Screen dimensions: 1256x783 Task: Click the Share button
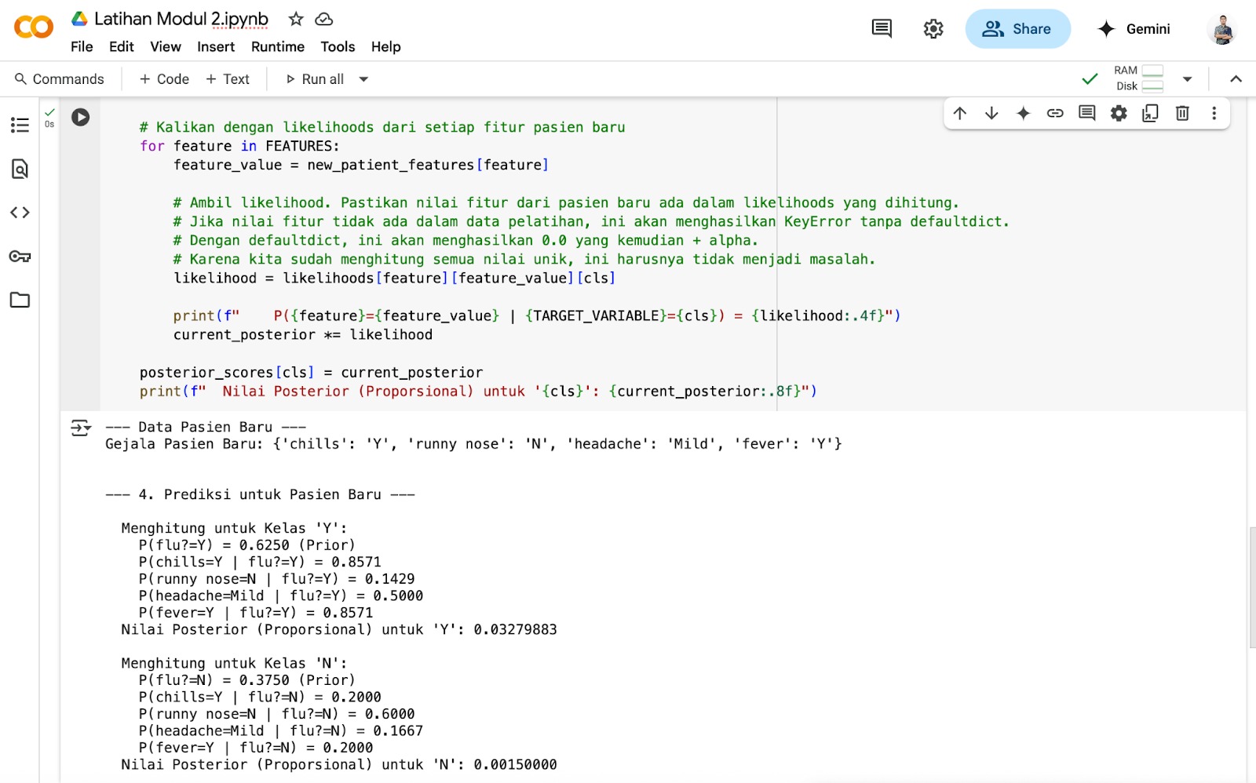tap(1017, 29)
